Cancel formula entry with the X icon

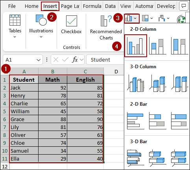[x=56, y=60]
